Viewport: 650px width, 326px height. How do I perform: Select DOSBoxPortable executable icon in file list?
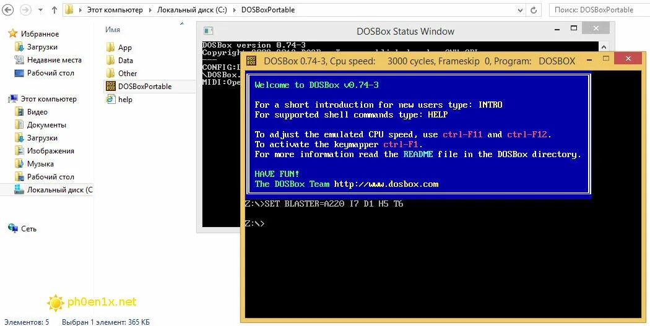(111, 86)
